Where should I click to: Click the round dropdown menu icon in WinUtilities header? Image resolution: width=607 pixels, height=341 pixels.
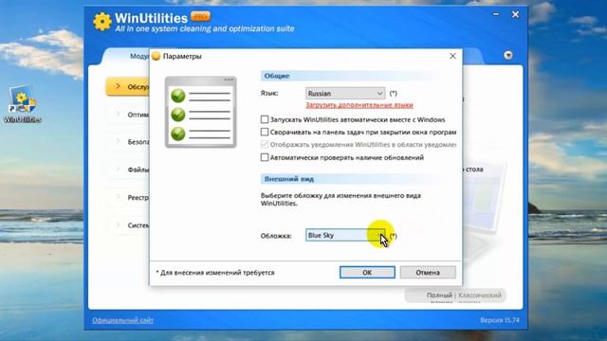[x=508, y=55]
